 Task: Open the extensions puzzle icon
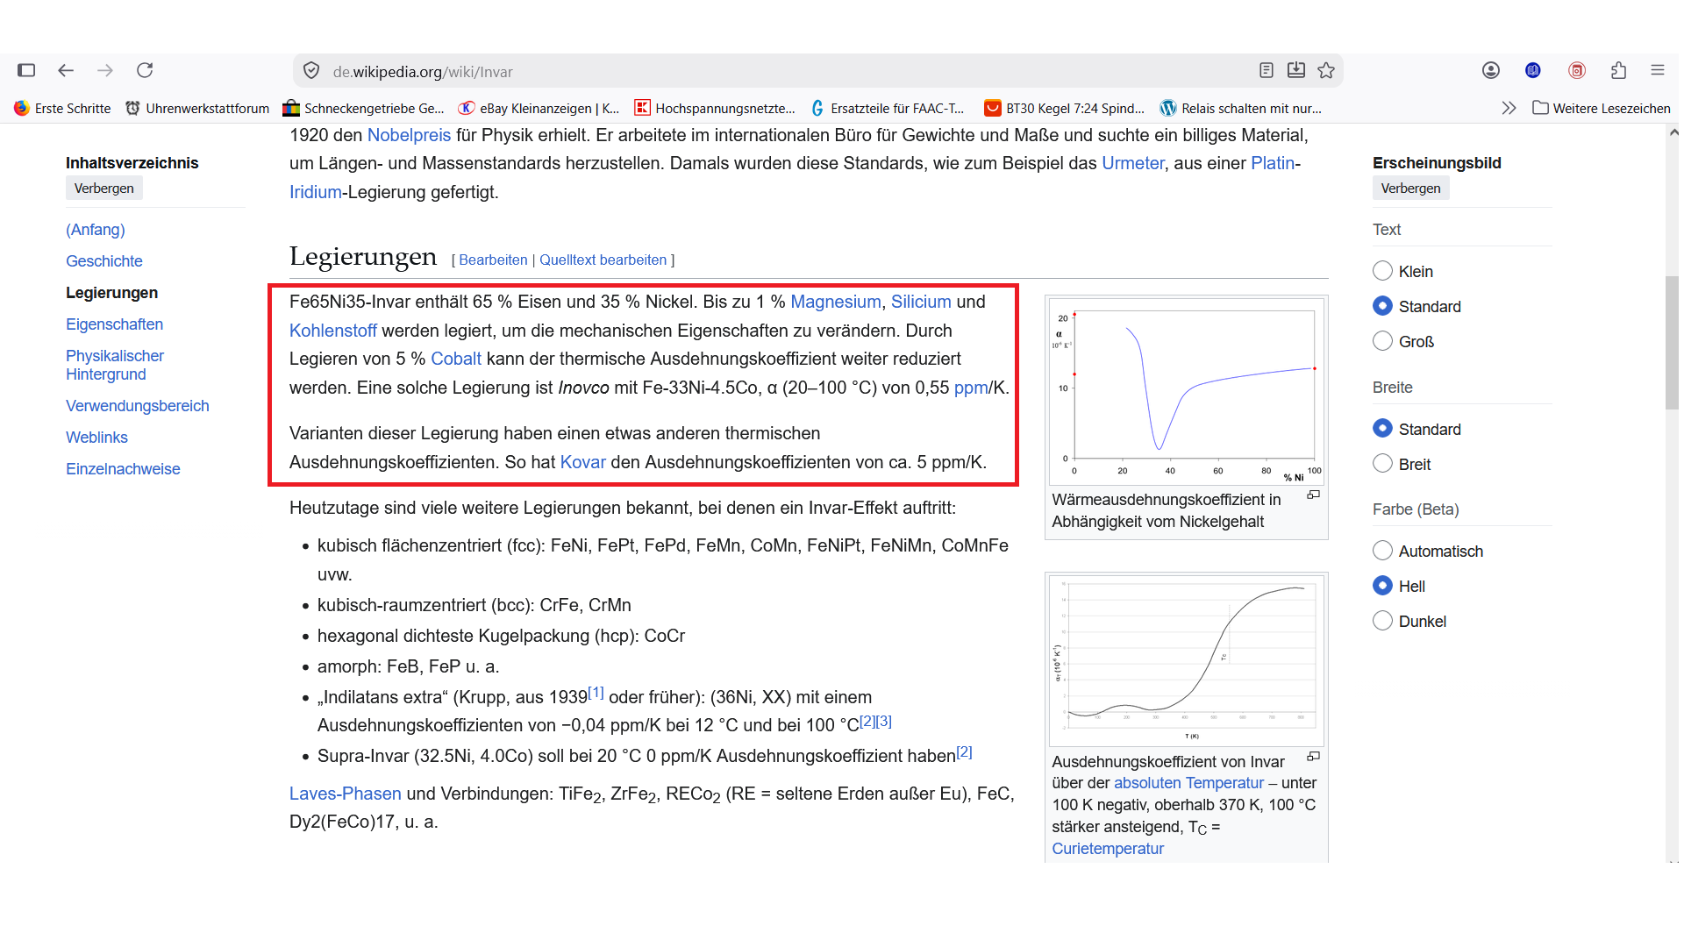(x=1618, y=70)
